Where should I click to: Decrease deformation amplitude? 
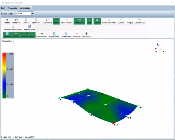[x=86, y=35]
